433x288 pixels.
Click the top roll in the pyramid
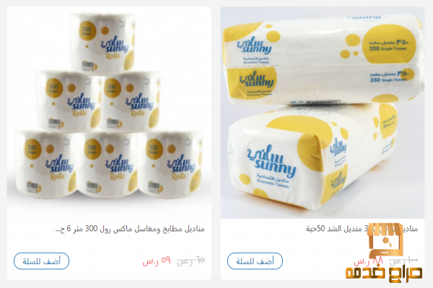[102, 43]
